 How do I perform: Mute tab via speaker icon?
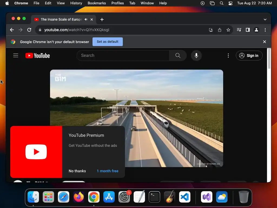(x=86, y=19)
